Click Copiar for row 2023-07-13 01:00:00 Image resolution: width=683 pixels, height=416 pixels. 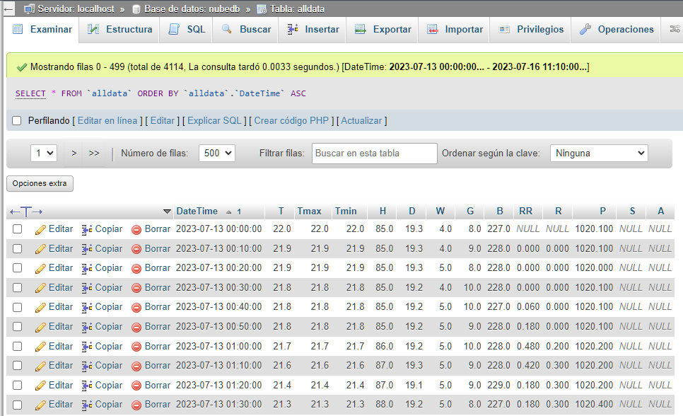(109, 346)
